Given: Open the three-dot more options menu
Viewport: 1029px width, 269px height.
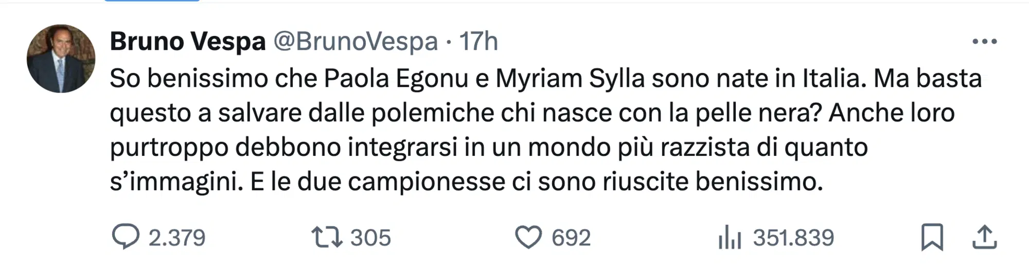Looking at the screenshot, I should (985, 42).
